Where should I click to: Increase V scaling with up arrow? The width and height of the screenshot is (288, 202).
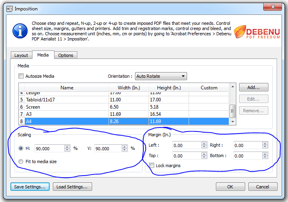point(125,147)
